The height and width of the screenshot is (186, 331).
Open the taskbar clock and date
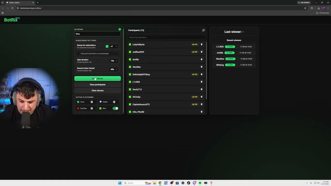pyautogui.click(x=325, y=183)
